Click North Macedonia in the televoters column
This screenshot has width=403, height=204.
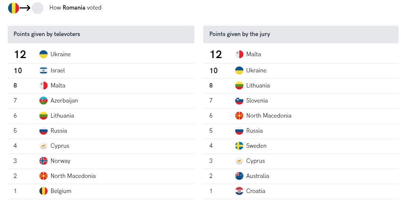click(x=73, y=176)
